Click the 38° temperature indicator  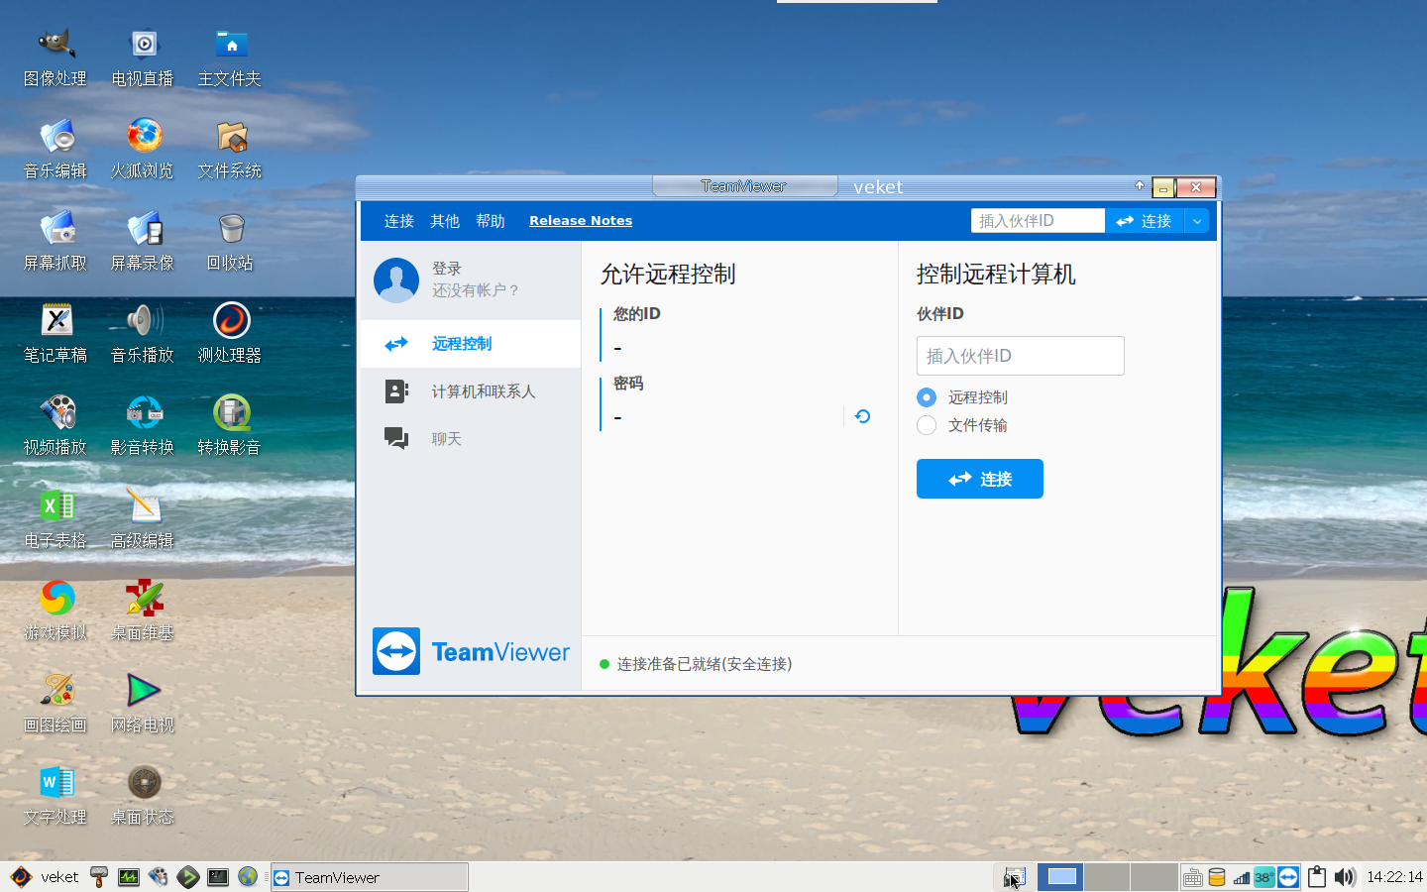[x=1263, y=877]
